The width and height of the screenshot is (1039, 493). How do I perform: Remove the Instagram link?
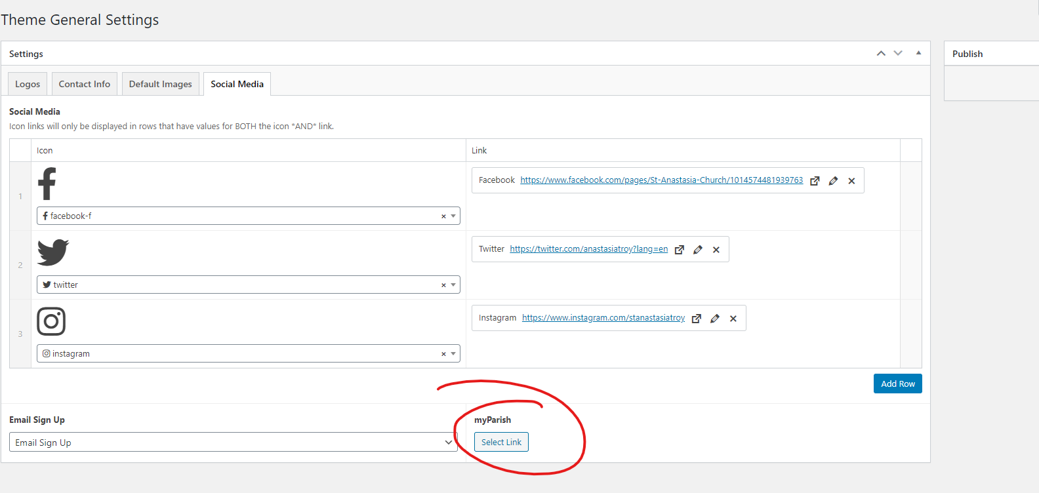point(733,319)
